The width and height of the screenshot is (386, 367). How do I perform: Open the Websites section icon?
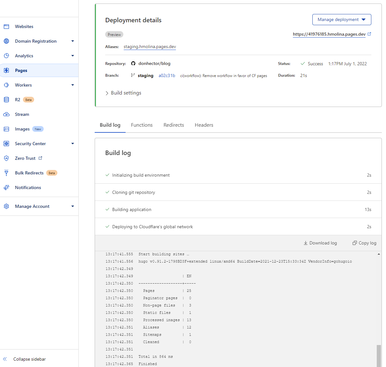click(6, 26)
